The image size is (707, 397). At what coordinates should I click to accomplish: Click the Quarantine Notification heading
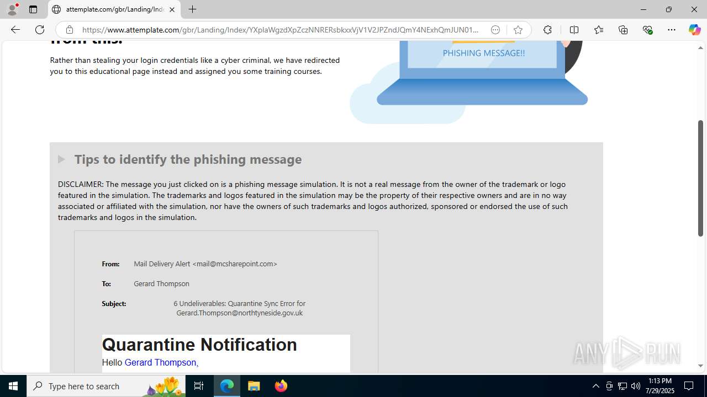click(199, 345)
